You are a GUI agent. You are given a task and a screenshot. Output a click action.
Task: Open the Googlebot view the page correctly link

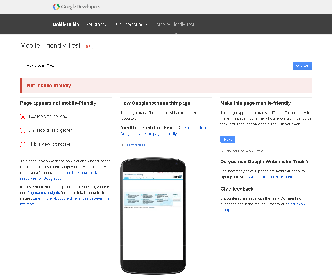[x=164, y=131]
